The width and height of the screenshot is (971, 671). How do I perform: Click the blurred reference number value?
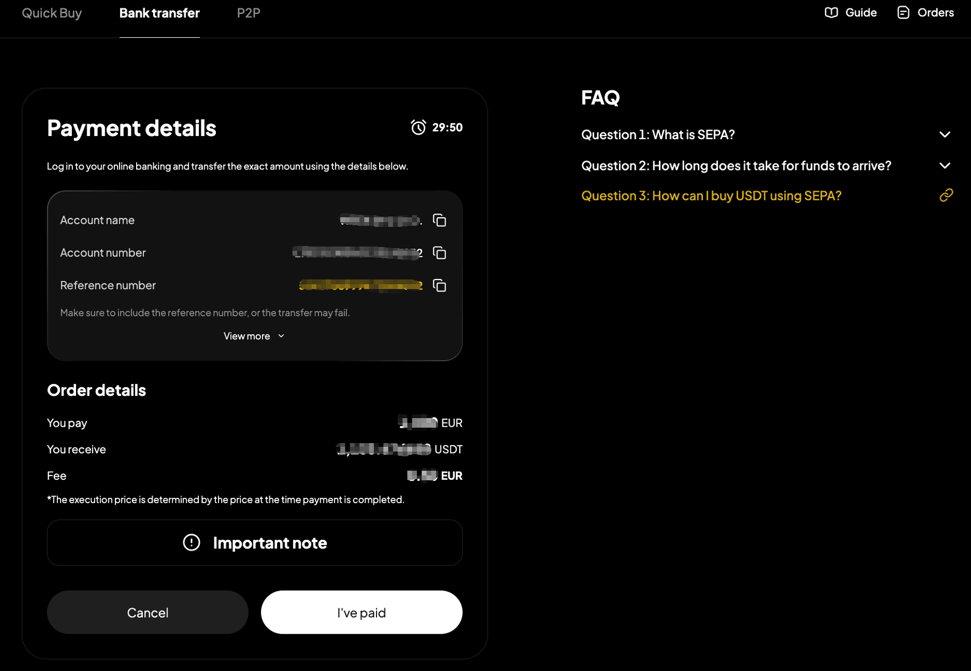coord(361,285)
